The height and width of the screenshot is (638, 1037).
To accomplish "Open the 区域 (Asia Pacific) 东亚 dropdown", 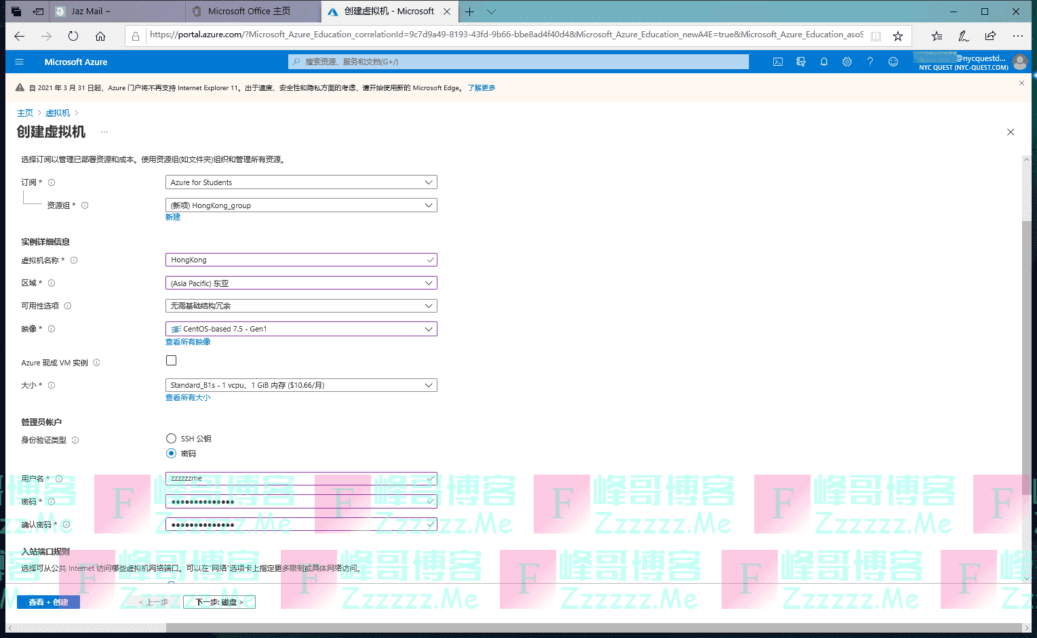I will pyautogui.click(x=301, y=283).
